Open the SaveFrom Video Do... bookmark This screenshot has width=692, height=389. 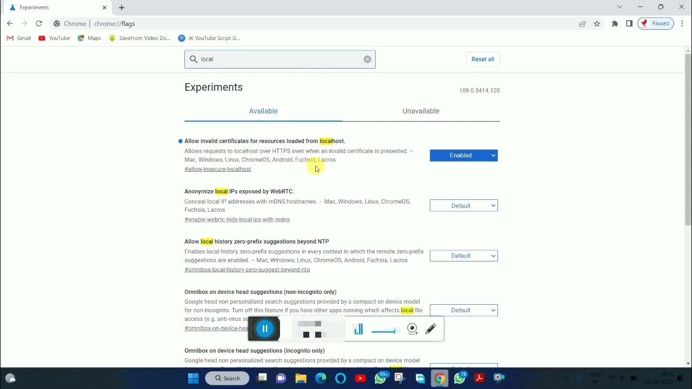(139, 38)
